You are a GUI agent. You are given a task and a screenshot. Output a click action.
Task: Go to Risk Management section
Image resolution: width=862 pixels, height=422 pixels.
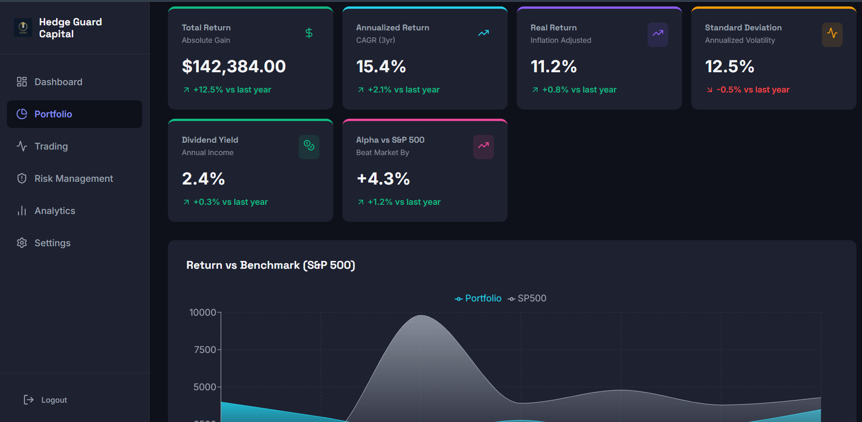75,179
